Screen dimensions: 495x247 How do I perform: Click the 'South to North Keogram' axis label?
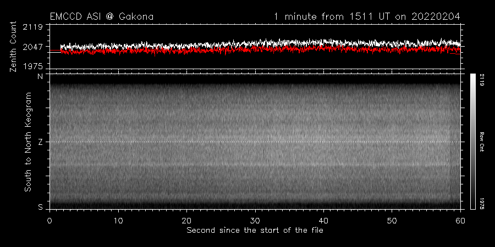point(28,142)
